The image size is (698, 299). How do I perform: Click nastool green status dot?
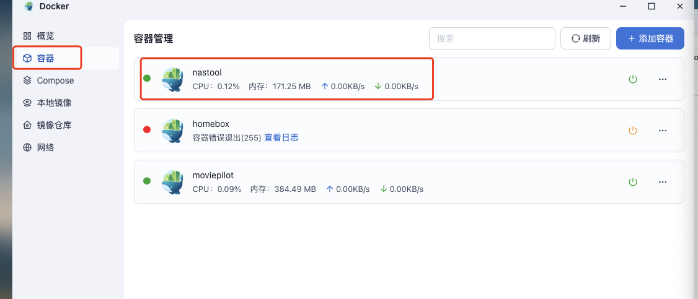(147, 78)
